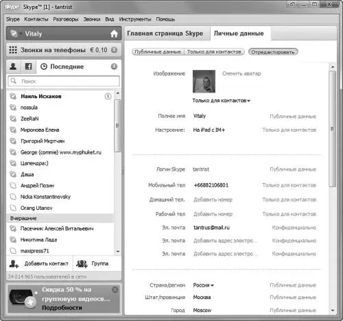Open the Звонки menu
Screen dimensions: 343x321
pos(92,19)
